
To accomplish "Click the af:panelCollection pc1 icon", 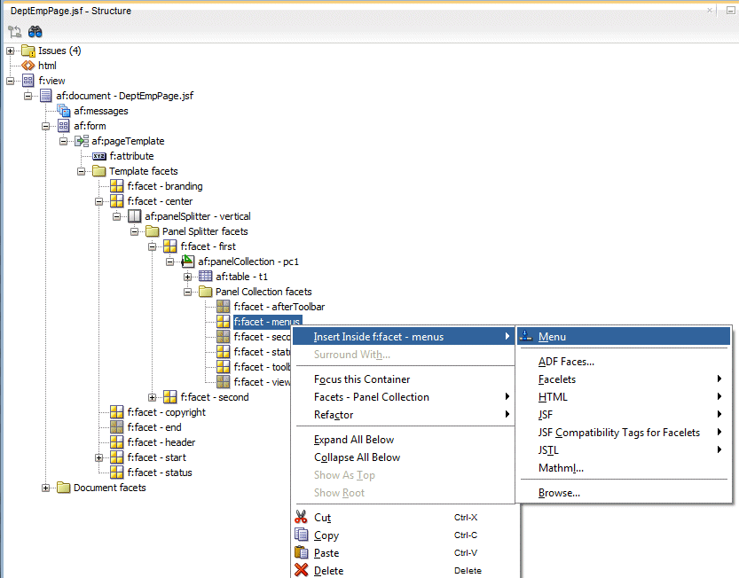I will [187, 261].
